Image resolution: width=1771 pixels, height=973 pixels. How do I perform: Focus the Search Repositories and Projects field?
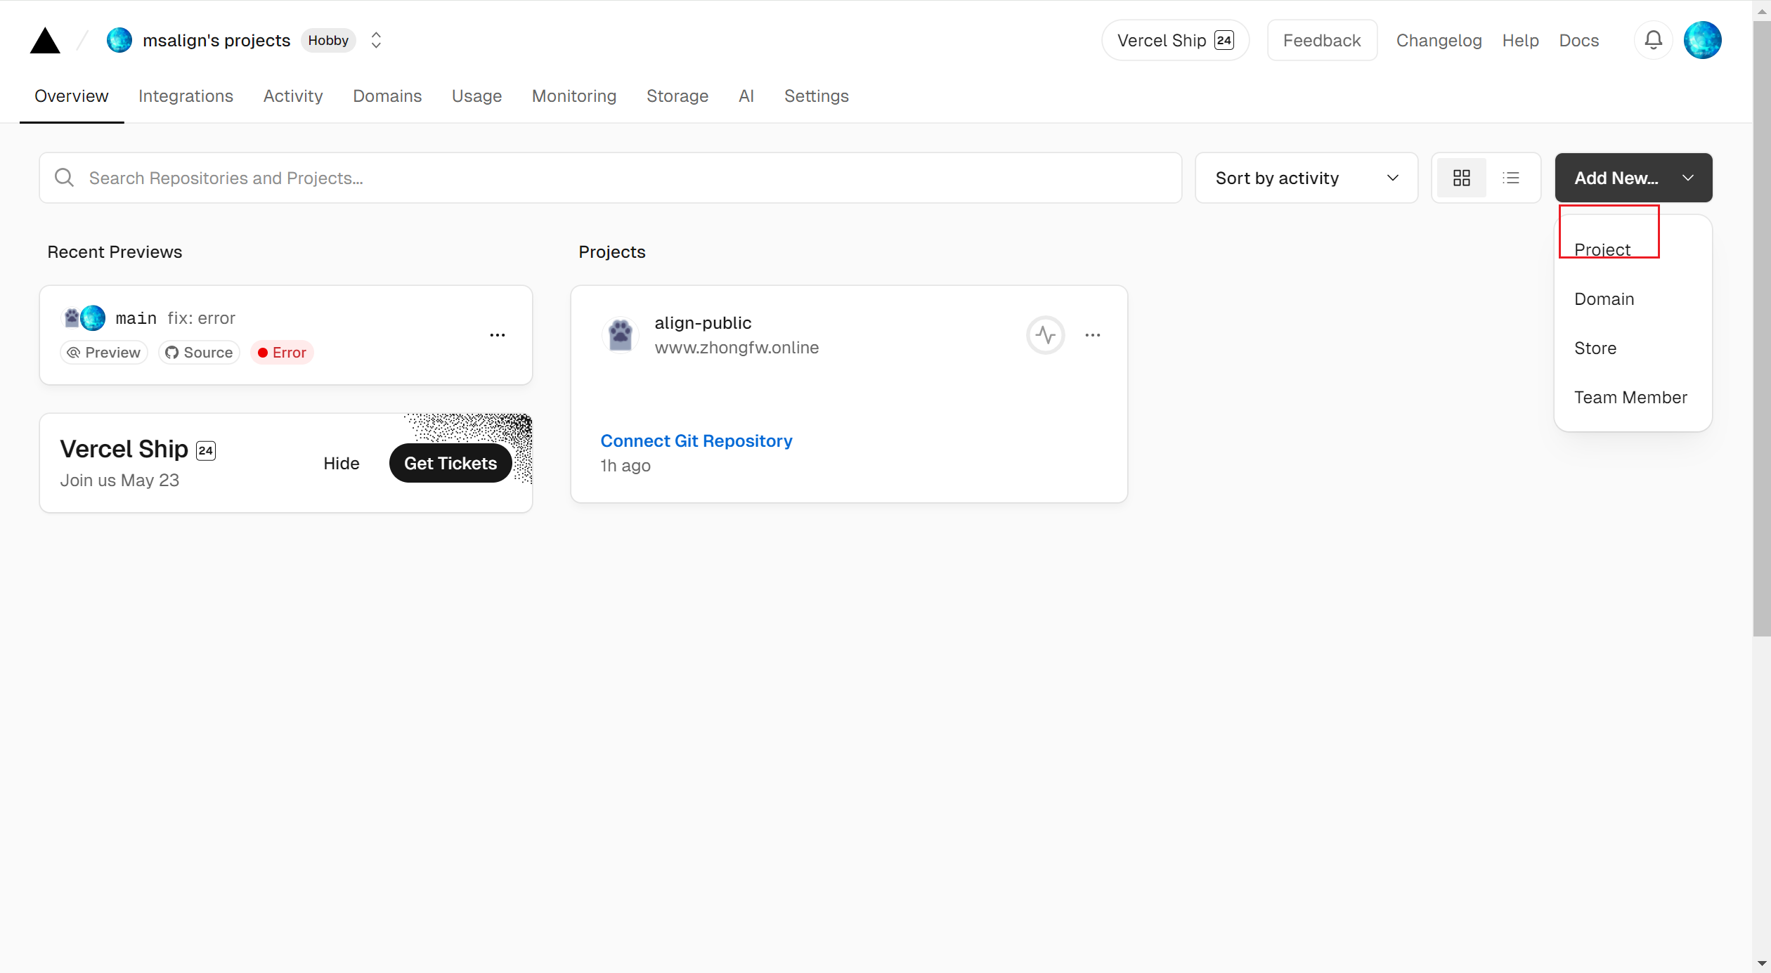pos(611,178)
